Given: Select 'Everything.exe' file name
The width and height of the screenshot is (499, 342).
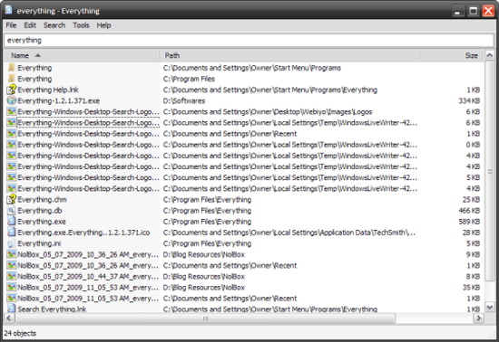Looking at the screenshot, I should [42, 222].
